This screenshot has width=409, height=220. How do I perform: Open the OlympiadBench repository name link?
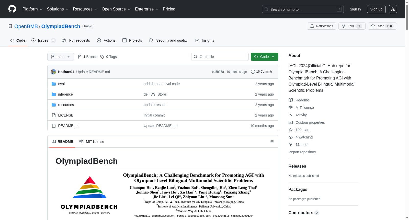point(61,26)
